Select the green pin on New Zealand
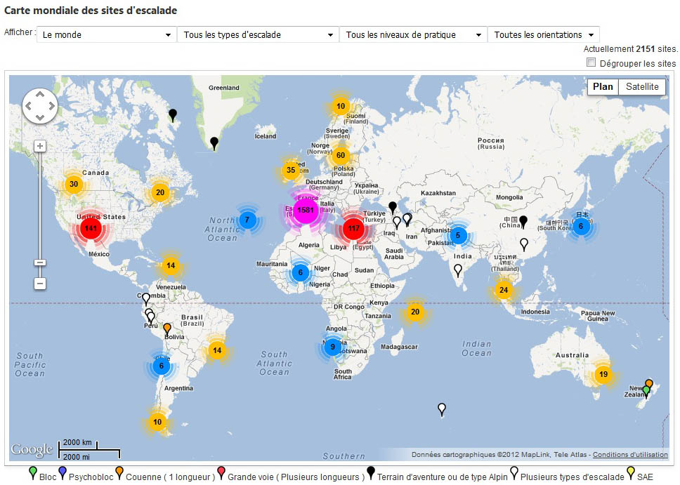This screenshot has height=485, width=680. [x=646, y=392]
